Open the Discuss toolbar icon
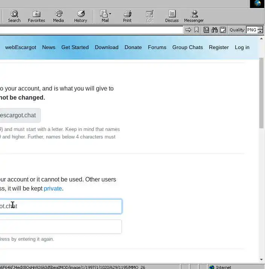 tap(172, 16)
